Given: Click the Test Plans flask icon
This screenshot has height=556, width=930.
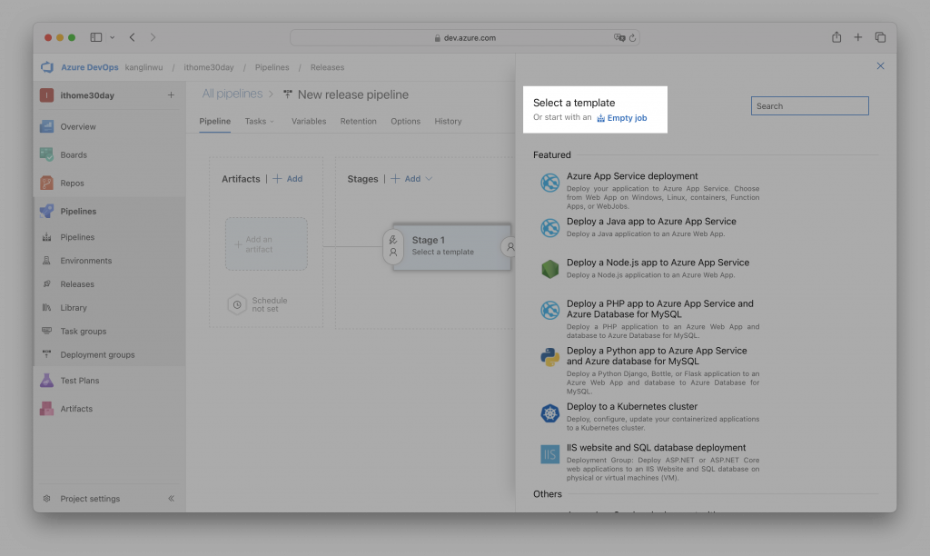Looking at the screenshot, I should (47, 381).
